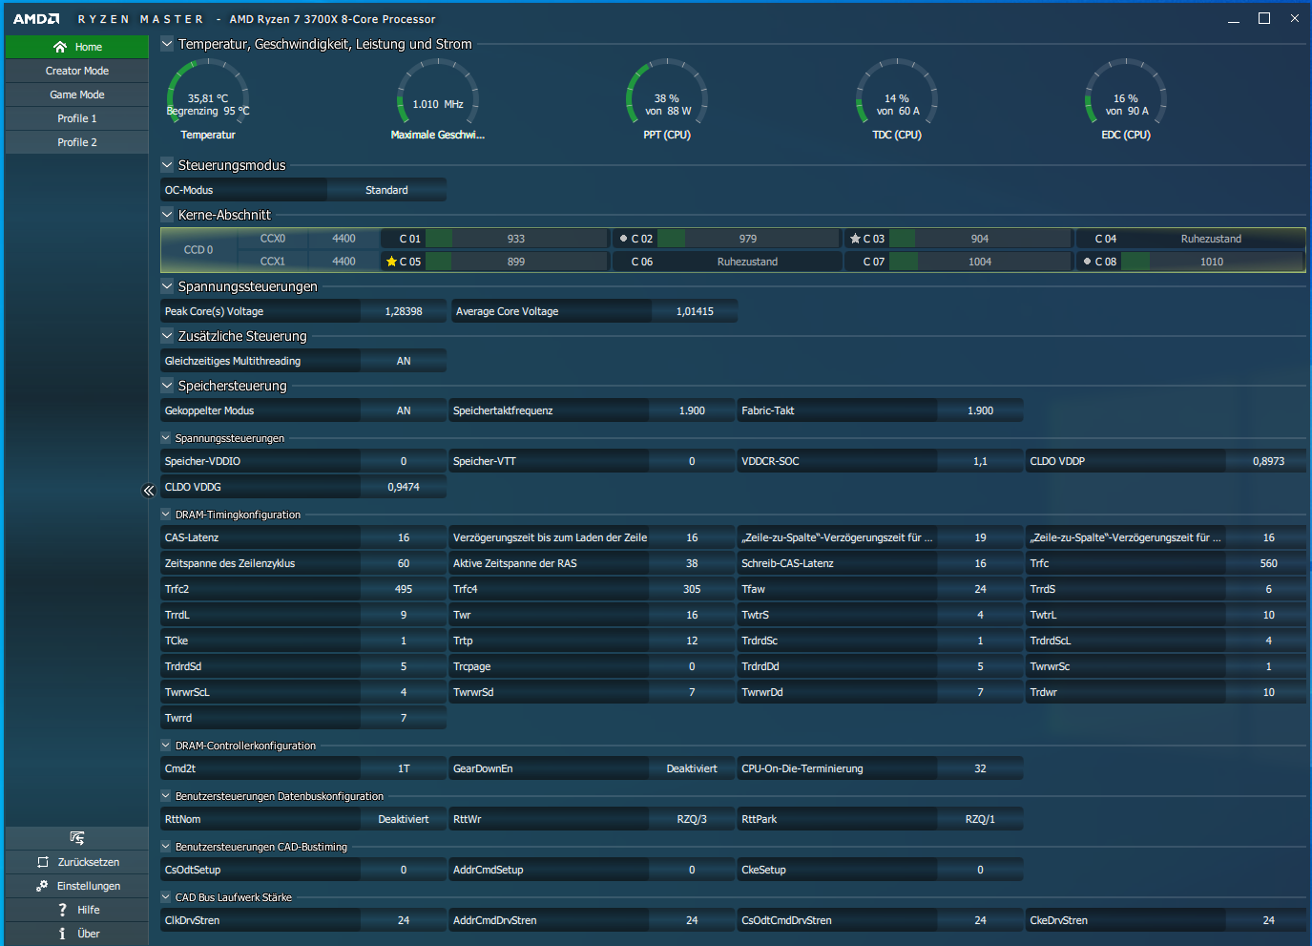The width and height of the screenshot is (1312, 946).
Task: Collapse Zusätzliche Steuerung section
Action: [167, 336]
